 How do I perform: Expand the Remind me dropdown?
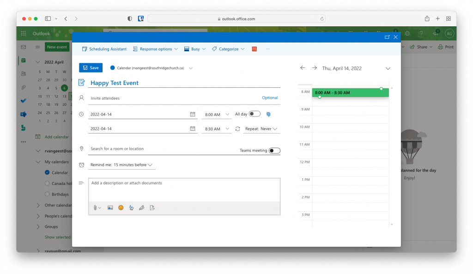pos(121,165)
